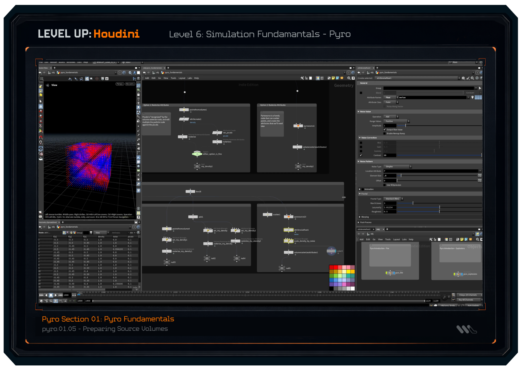Enable the Enable Remap Ramp checkbox
The width and height of the screenshot is (520, 369).
[385, 134]
